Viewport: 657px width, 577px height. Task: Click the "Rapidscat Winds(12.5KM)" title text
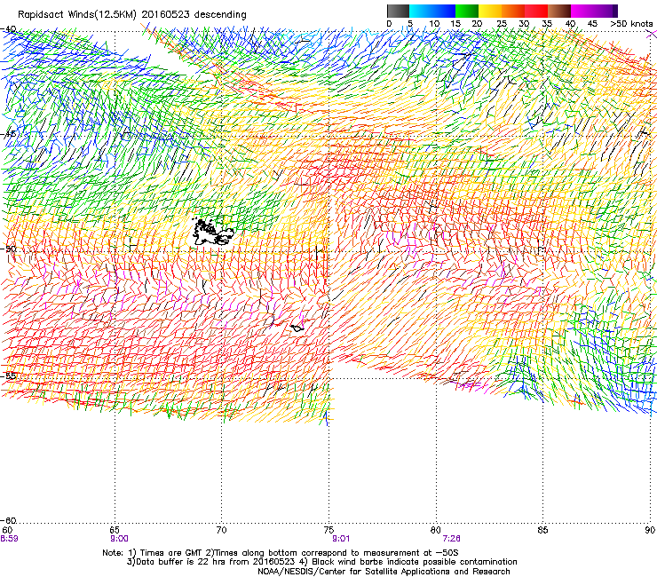click(x=77, y=15)
